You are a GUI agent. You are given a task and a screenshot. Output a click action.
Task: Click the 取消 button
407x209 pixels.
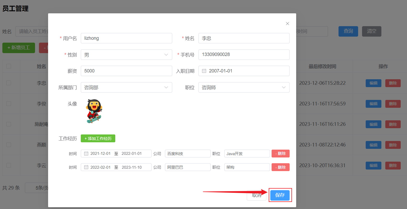click(x=256, y=195)
